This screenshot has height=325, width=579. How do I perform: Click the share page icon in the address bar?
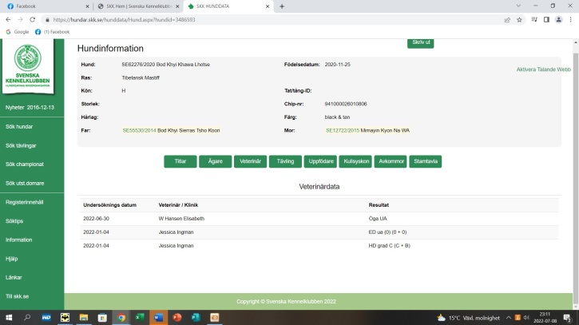click(507, 20)
